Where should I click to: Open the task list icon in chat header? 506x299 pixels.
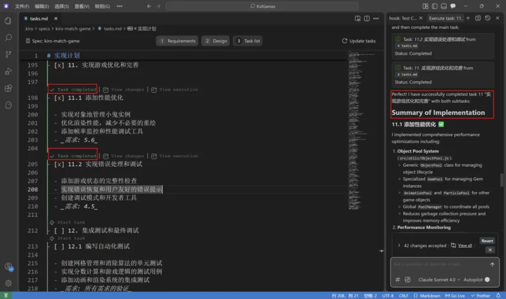point(478,18)
